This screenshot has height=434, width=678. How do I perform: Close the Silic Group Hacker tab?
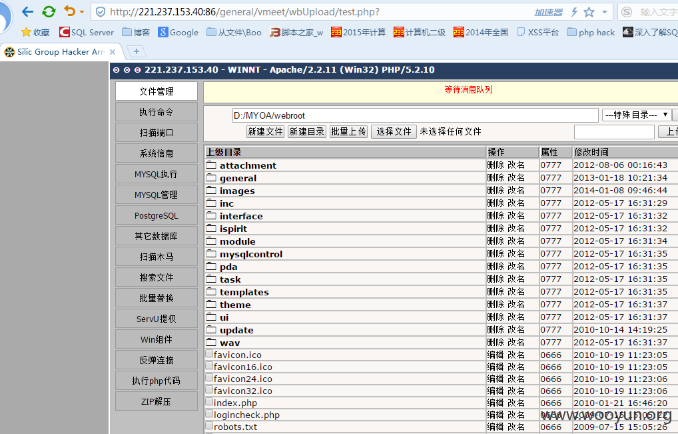pos(113,52)
